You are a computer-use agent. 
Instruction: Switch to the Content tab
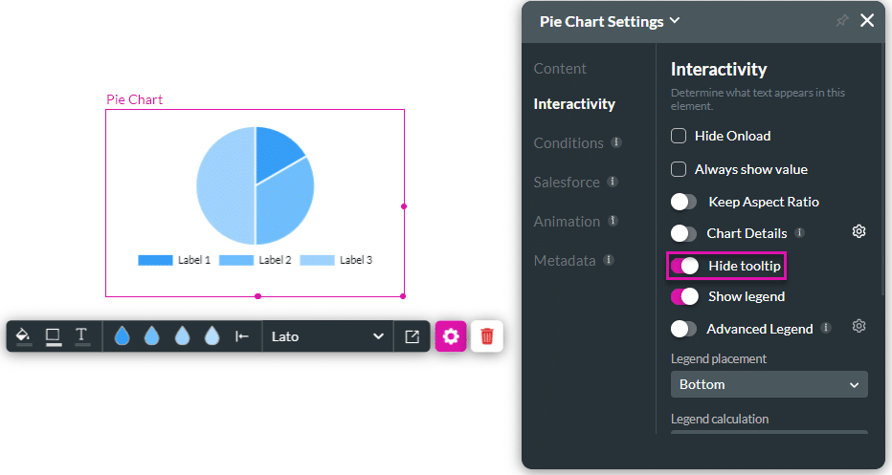pos(560,69)
